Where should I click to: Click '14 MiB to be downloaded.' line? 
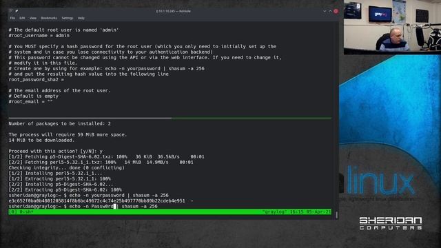coord(41,140)
